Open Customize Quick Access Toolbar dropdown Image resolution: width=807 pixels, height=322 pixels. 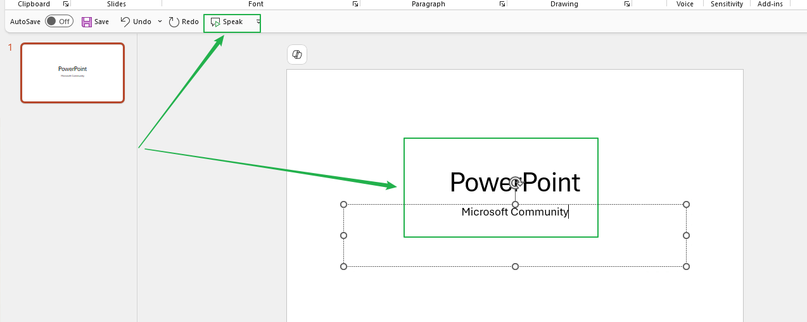258,22
